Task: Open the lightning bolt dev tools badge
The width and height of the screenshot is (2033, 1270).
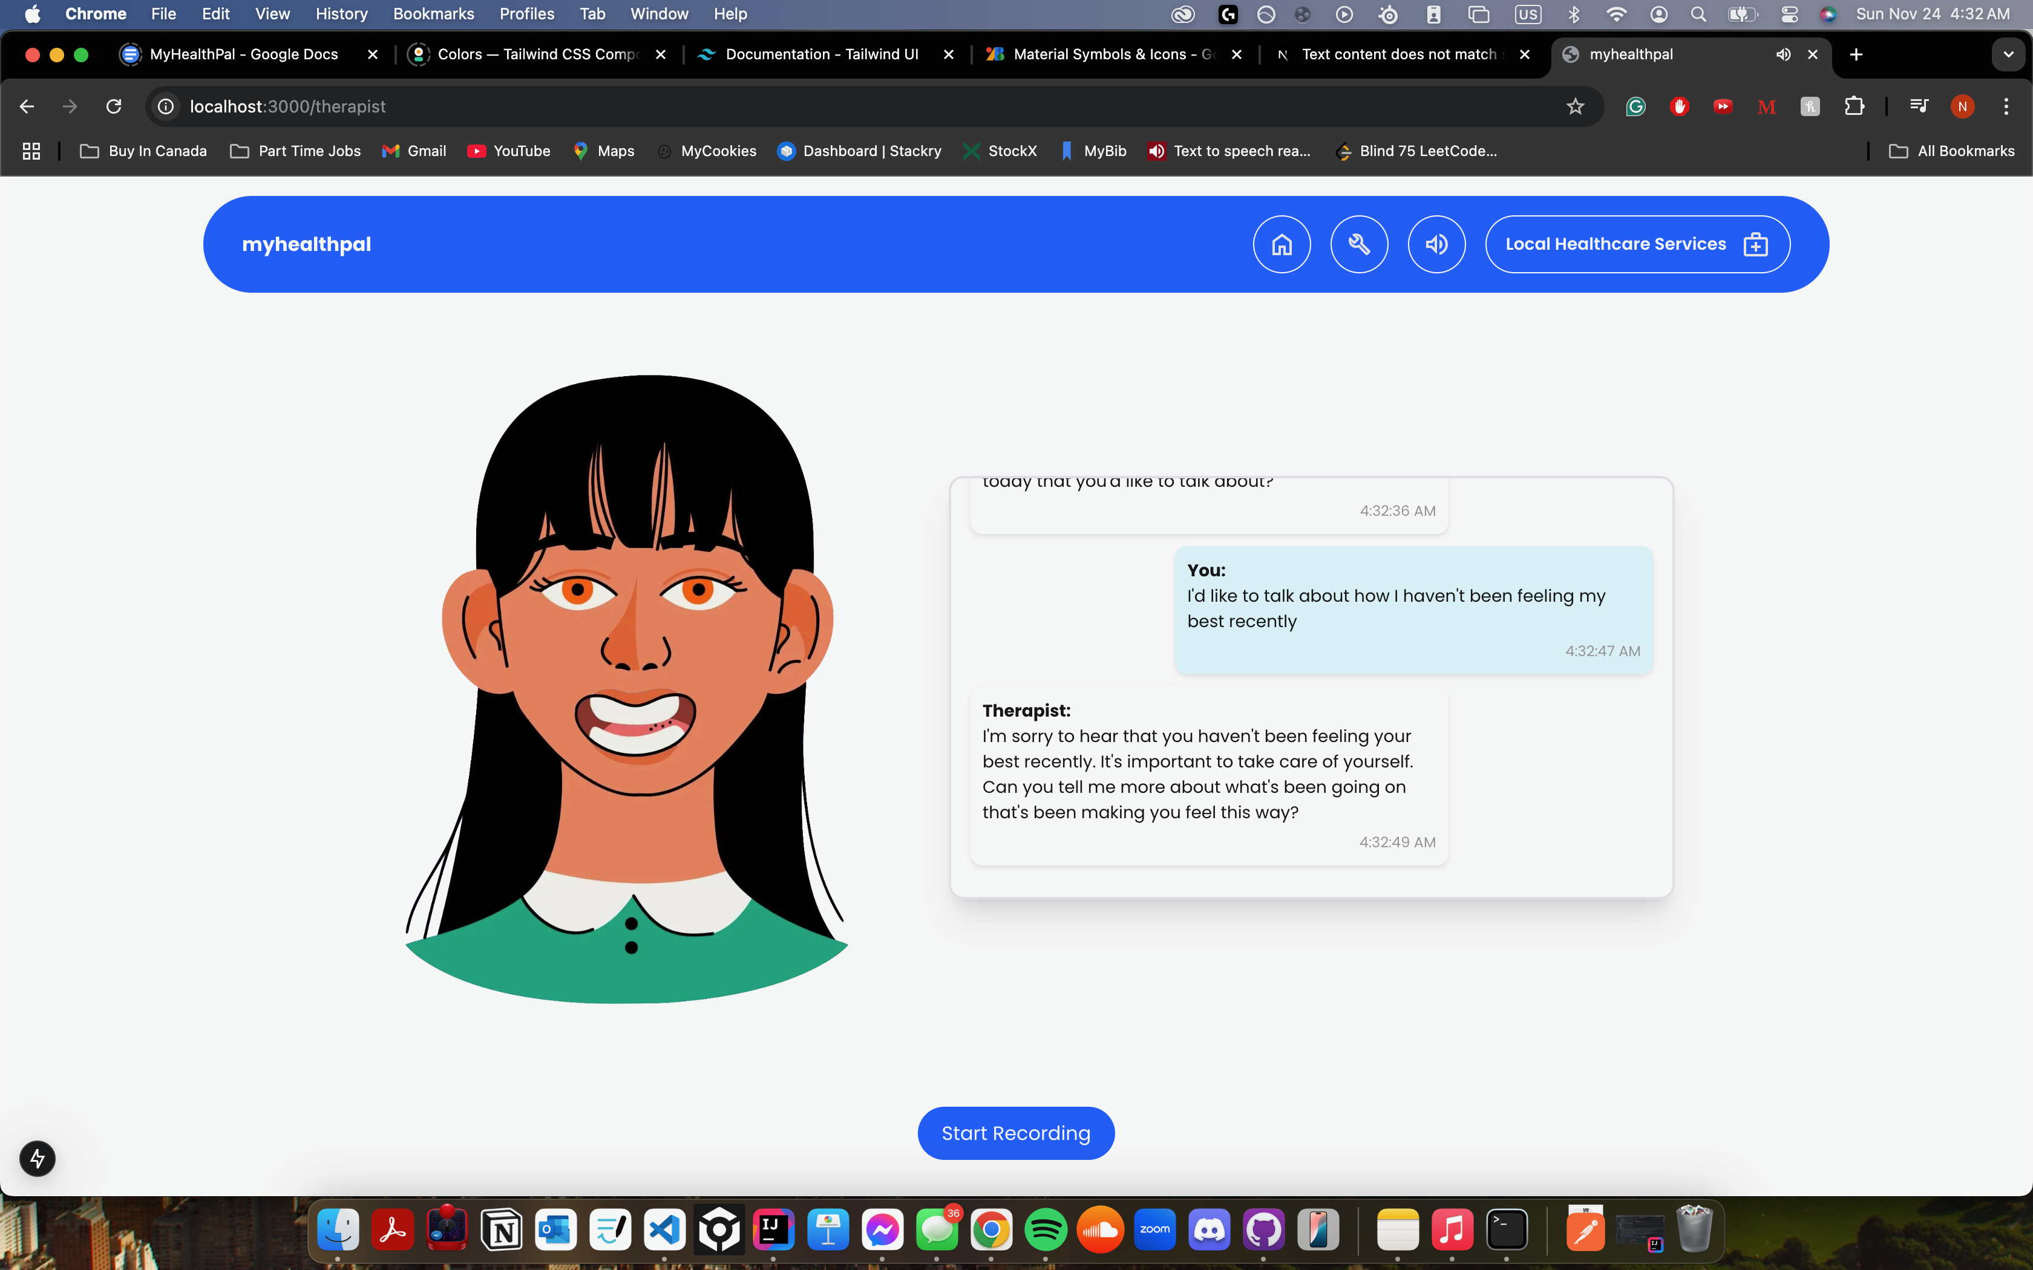Action: point(37,1158)
